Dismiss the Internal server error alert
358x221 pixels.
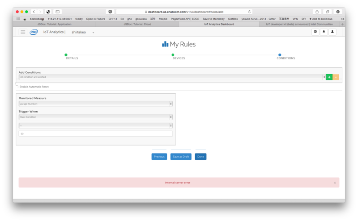335,183
